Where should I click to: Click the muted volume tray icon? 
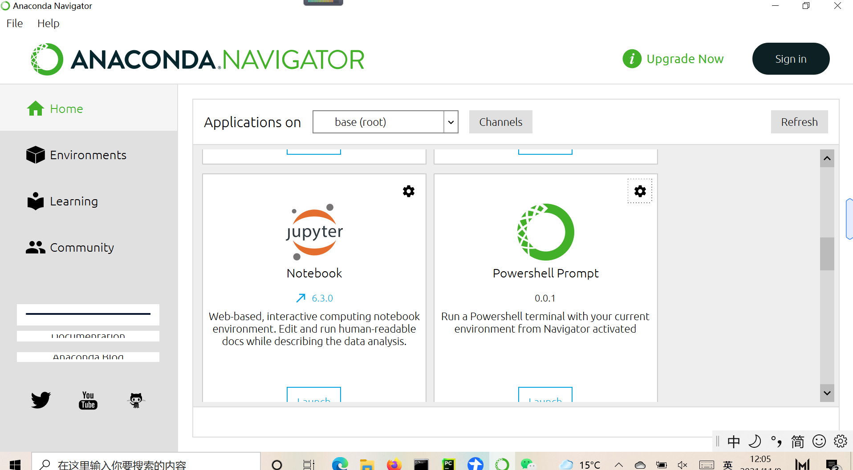pos(682,465)
